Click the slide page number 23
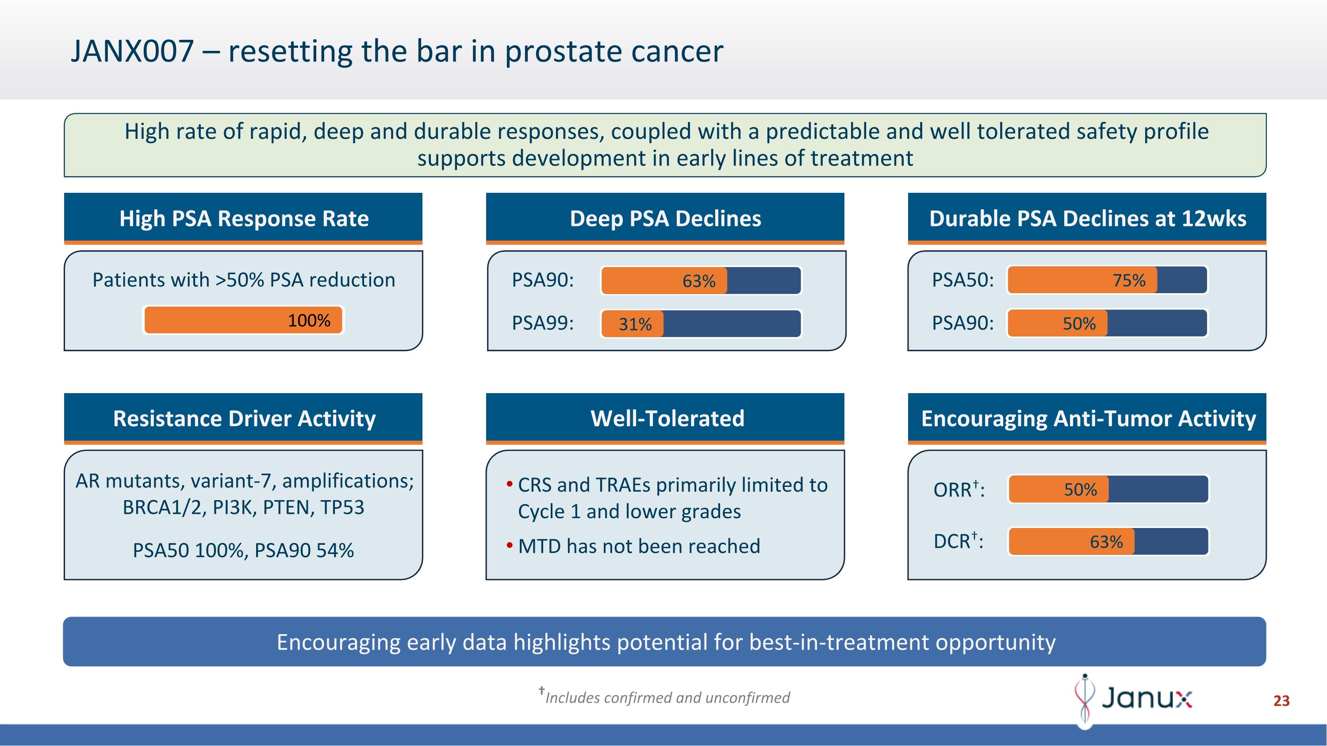1327x746 pixels. (1281, 701)
